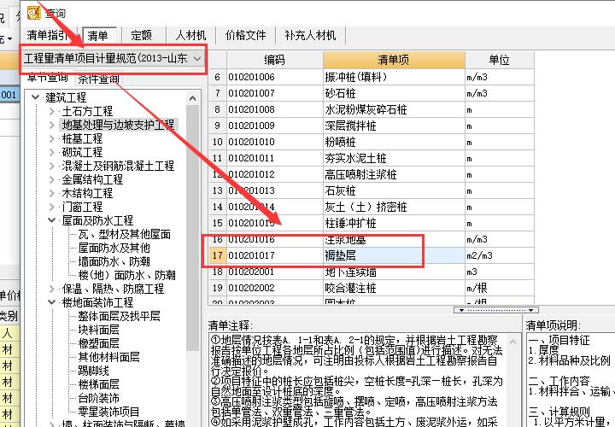
Task: Select row 褥垫层
Action: point(371,255)
